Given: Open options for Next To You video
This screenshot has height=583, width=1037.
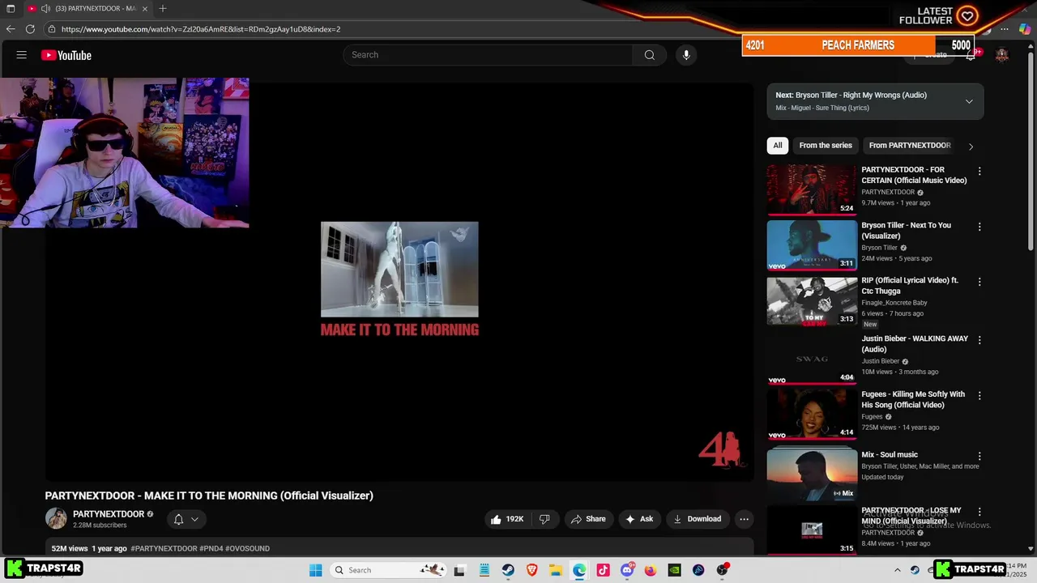Looking at the screenshot, I should [979, 227].
